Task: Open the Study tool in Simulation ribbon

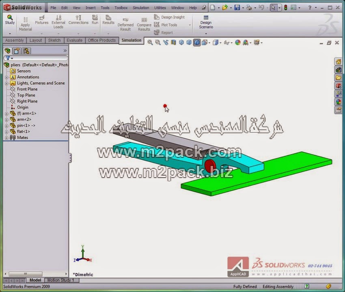Action: pos(10,20)
